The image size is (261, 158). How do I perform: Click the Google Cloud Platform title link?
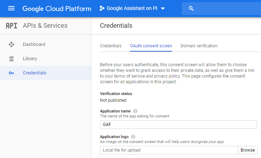[x=57, y=9]
